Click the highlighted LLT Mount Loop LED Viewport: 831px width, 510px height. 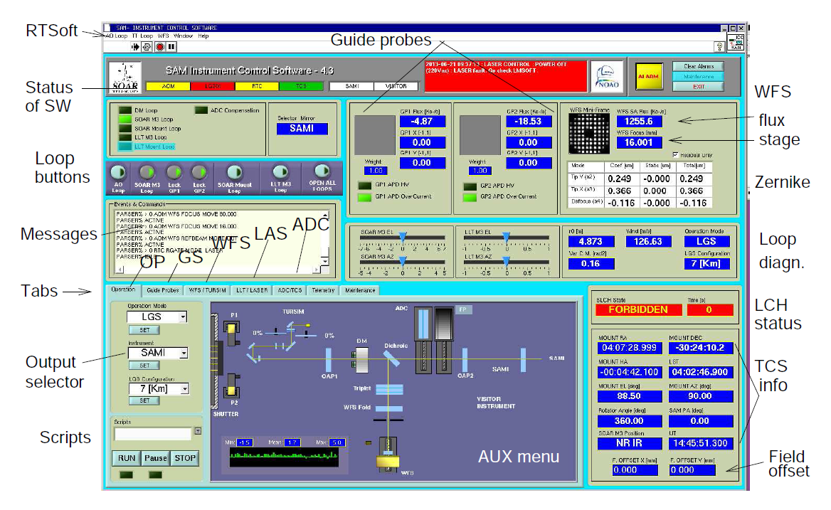pyautogui.click(x=125, y=147)
